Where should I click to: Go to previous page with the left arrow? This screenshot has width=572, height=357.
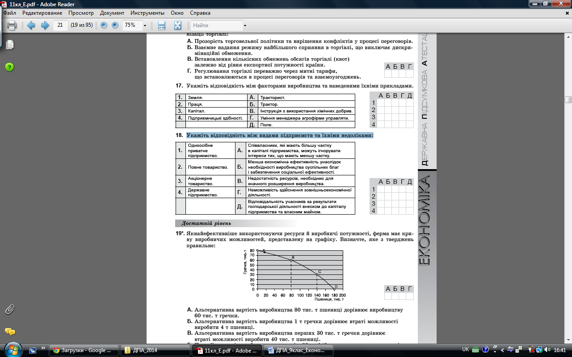(31, 25)
